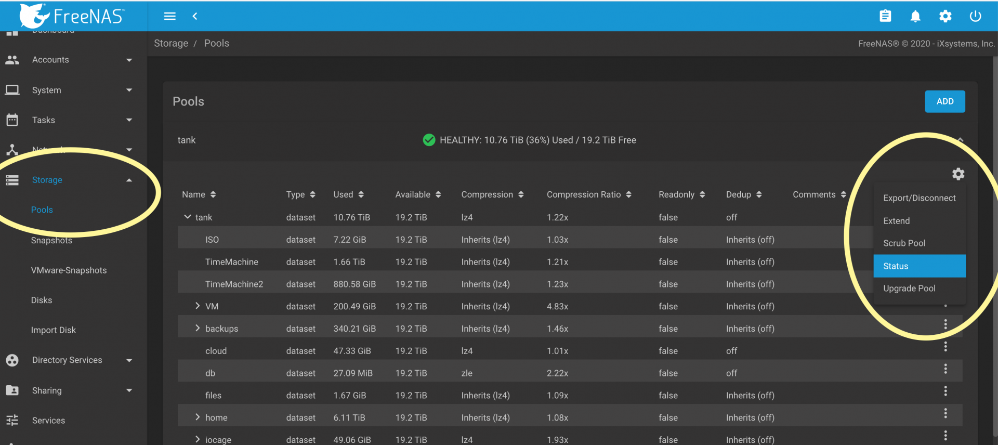
Task: Select Export/Disconnect from pool menu
Action: pyautogui.click(x=920, y=198)
